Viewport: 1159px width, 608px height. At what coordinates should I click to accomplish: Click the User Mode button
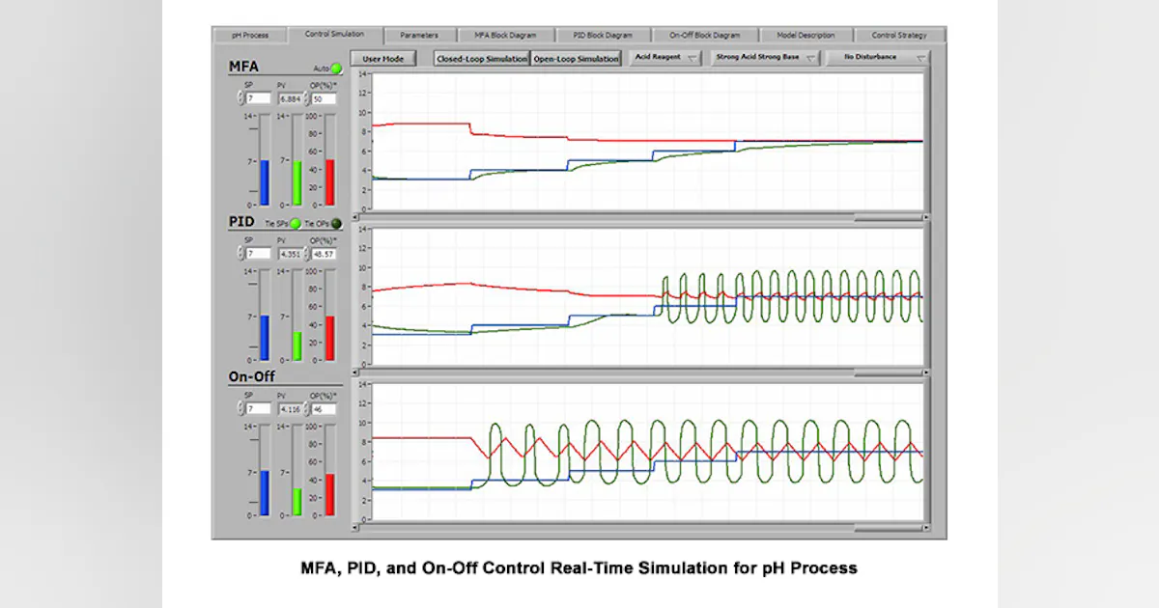point(383,59)
